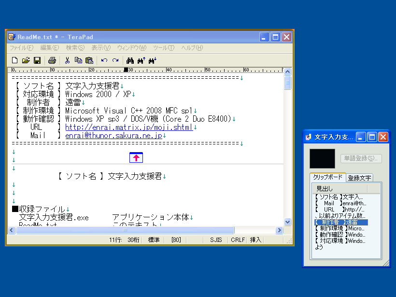The height and width of the screenshot is (297, 396).
Task: Select the 【制作者】遠雷 clipboard item
Action: point(341,222)
